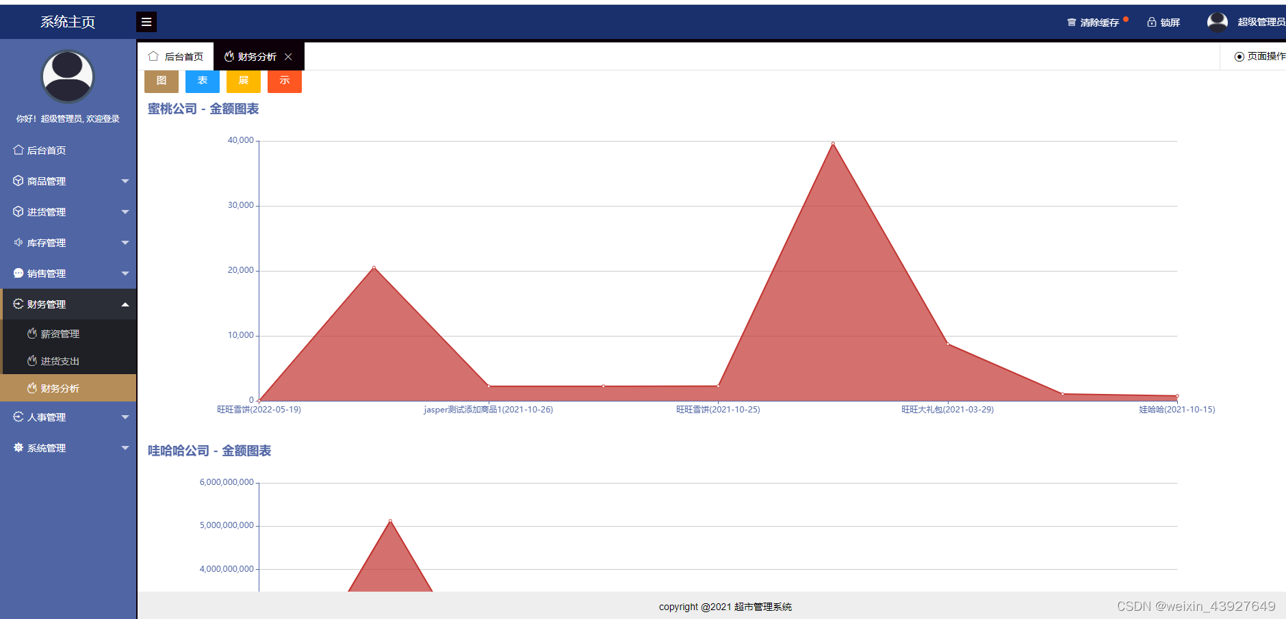
Task: Click the 销售管理 chat bubble icon
Action: tap(18, 273)
